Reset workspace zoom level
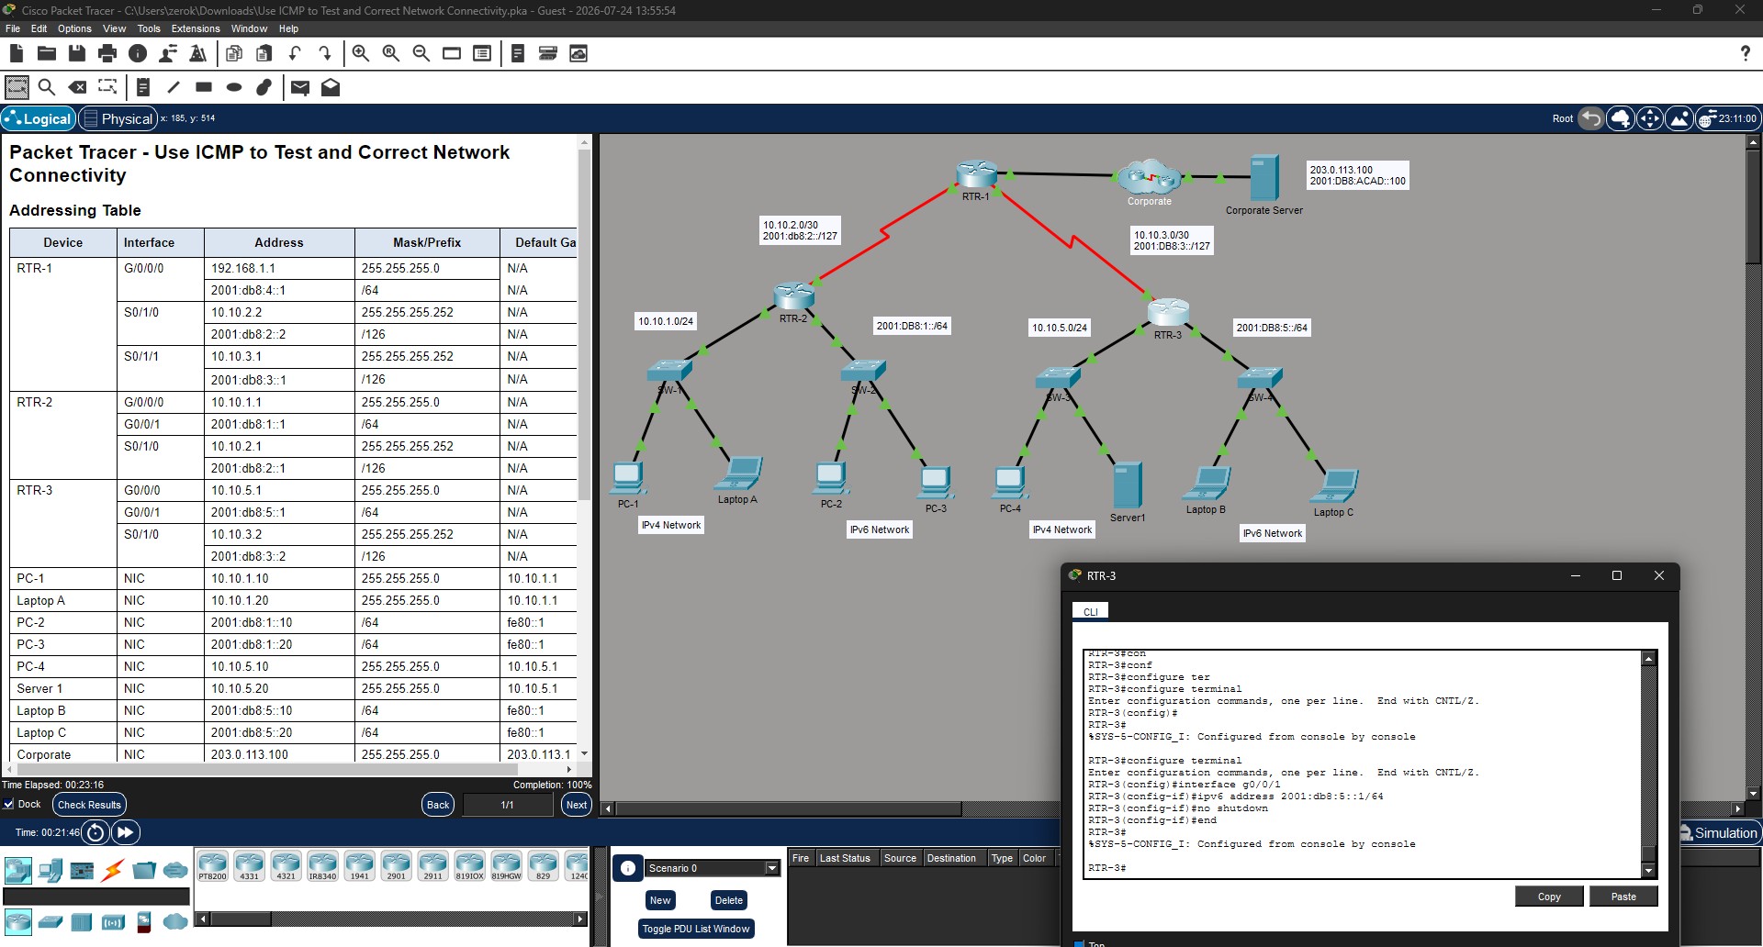The image size is (1763, 947). pyautogui.click(x=391, y=53)
